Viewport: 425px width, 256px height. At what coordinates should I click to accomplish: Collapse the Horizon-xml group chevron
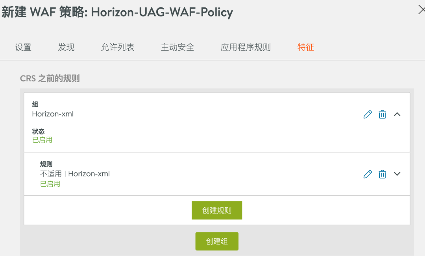click(397, 114)
